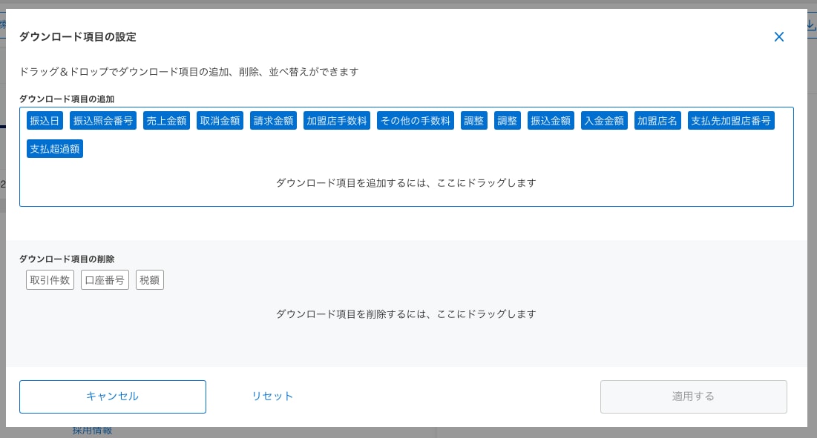This screenshot has width=817, height=438.
Task: Click the リセット link
Action: (x=272, y=396)
